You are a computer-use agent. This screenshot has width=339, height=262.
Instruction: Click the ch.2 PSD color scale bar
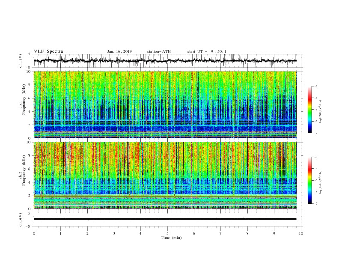click(x=309, y=180)
